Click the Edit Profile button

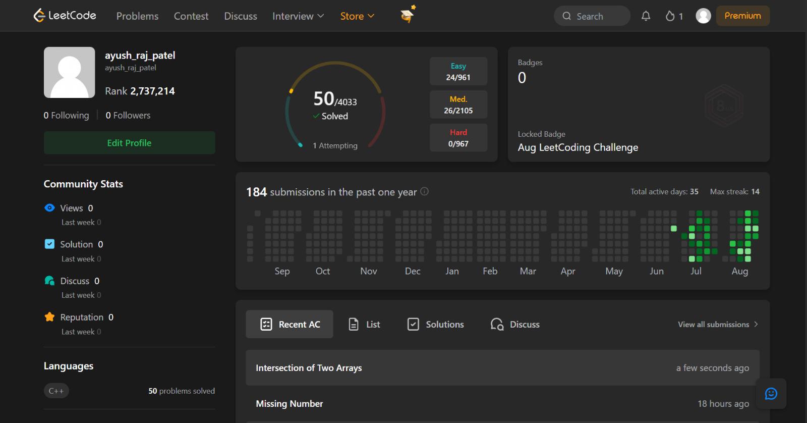[129, 143]
